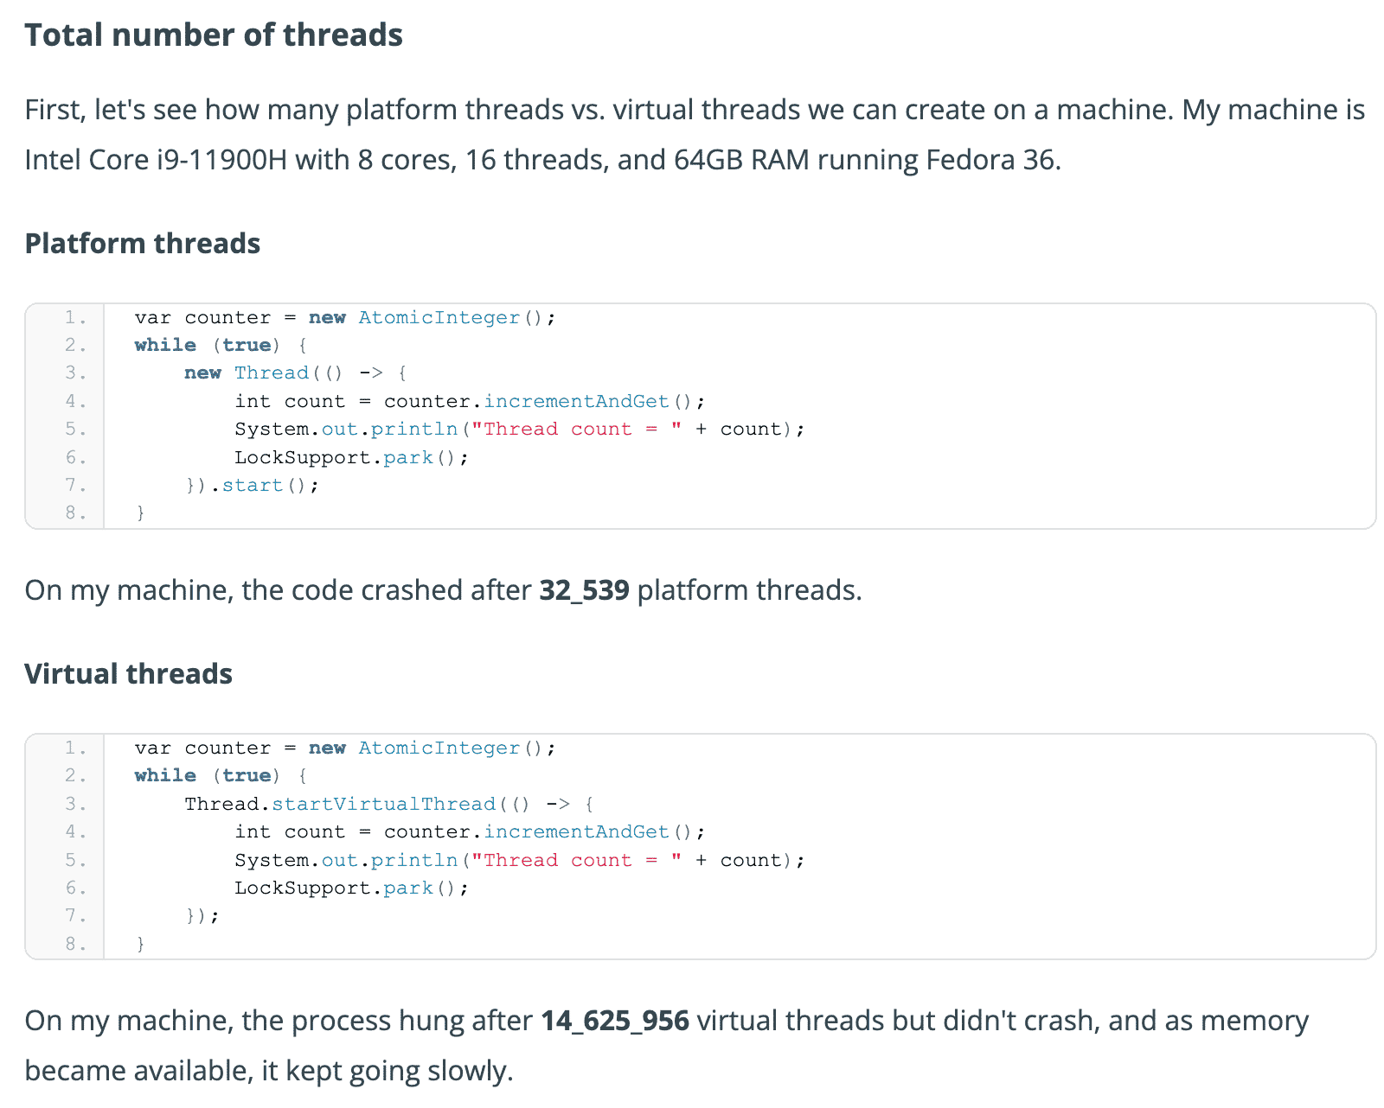Click line number 1 in first code block

click(x=75, y=317)
